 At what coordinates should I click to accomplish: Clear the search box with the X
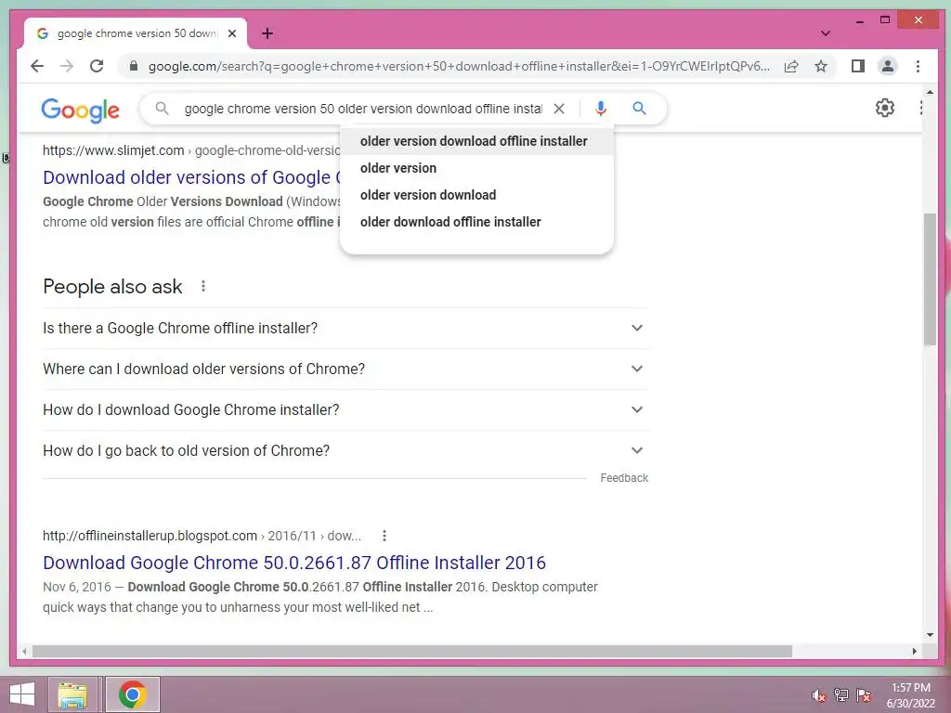point(559,109)
